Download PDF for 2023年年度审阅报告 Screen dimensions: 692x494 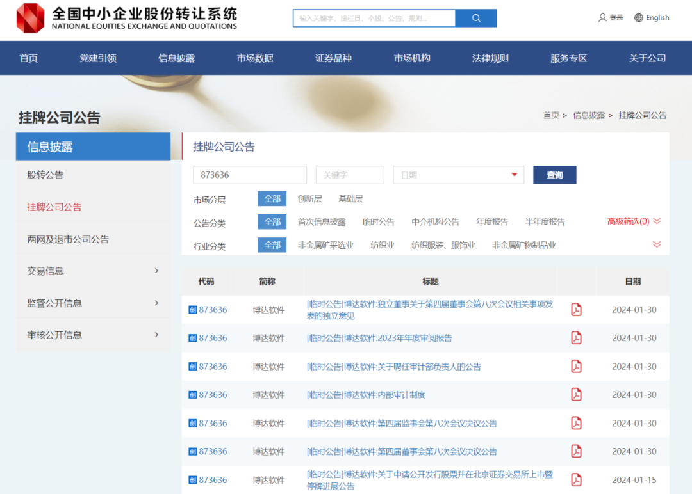point(576,338)
